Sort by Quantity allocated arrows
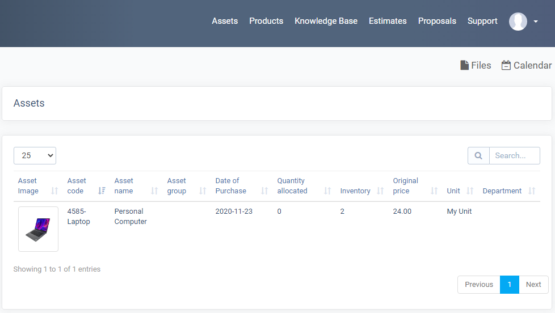 tap(327, 191)
